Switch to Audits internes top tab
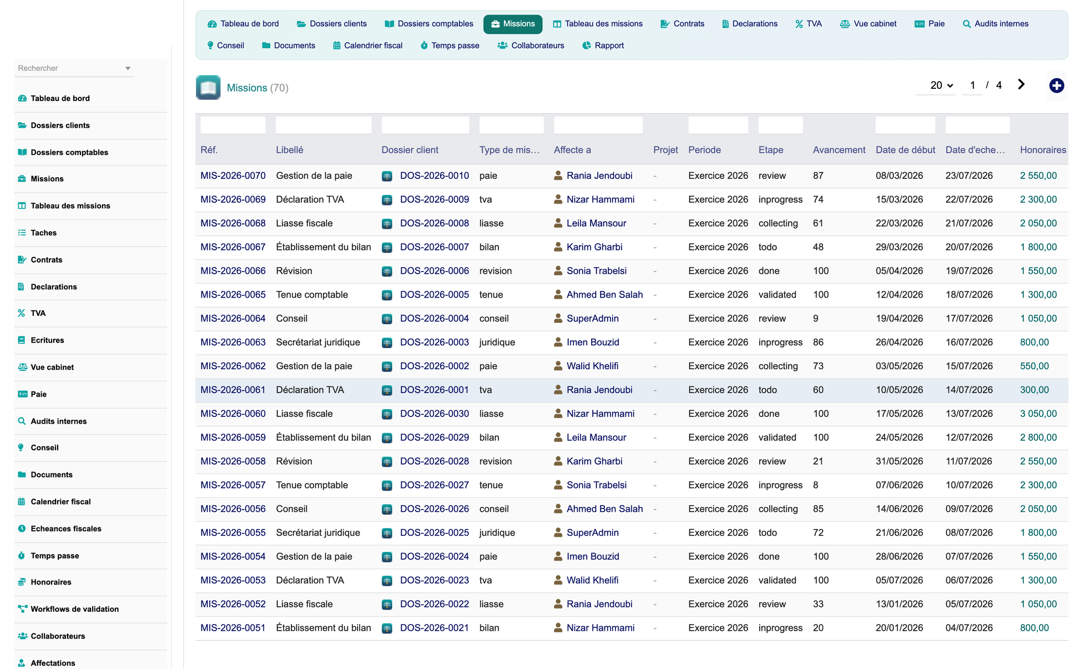Screen dimensions: 1080x669 (996, 24)
